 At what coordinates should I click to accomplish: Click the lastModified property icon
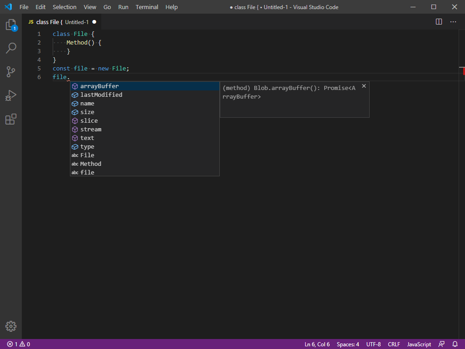75,95
